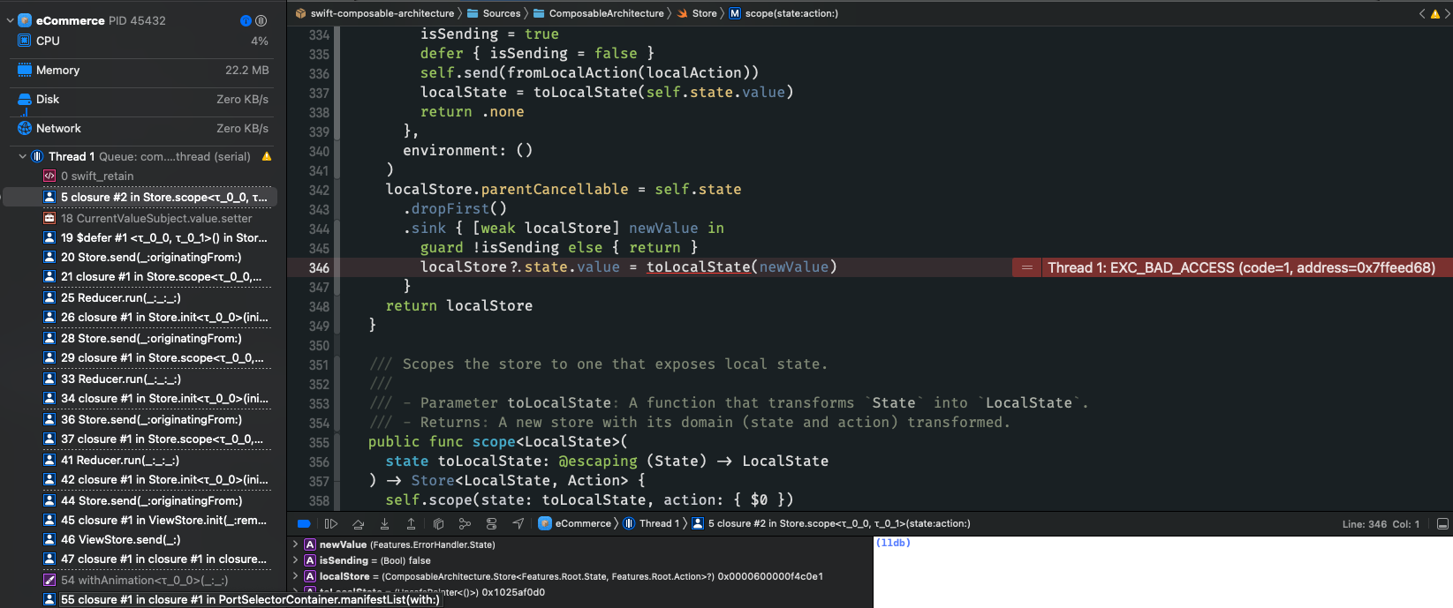The image size is (1453, 608).
Task: Step out of the current function
Action: (x=411, y=523)
